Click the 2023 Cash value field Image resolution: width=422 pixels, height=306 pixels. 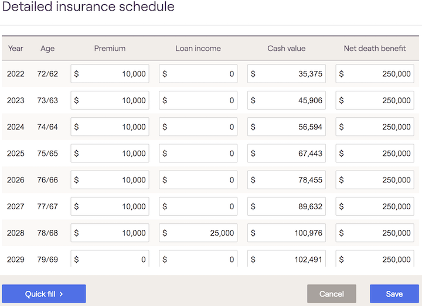click(x=287, y=100)
